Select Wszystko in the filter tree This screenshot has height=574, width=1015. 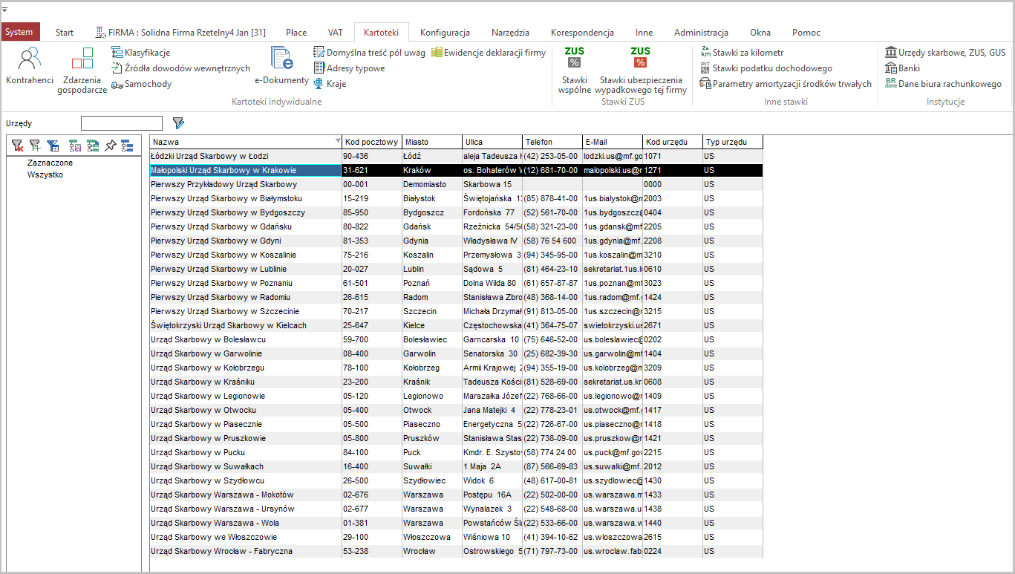tap(45, 175)
